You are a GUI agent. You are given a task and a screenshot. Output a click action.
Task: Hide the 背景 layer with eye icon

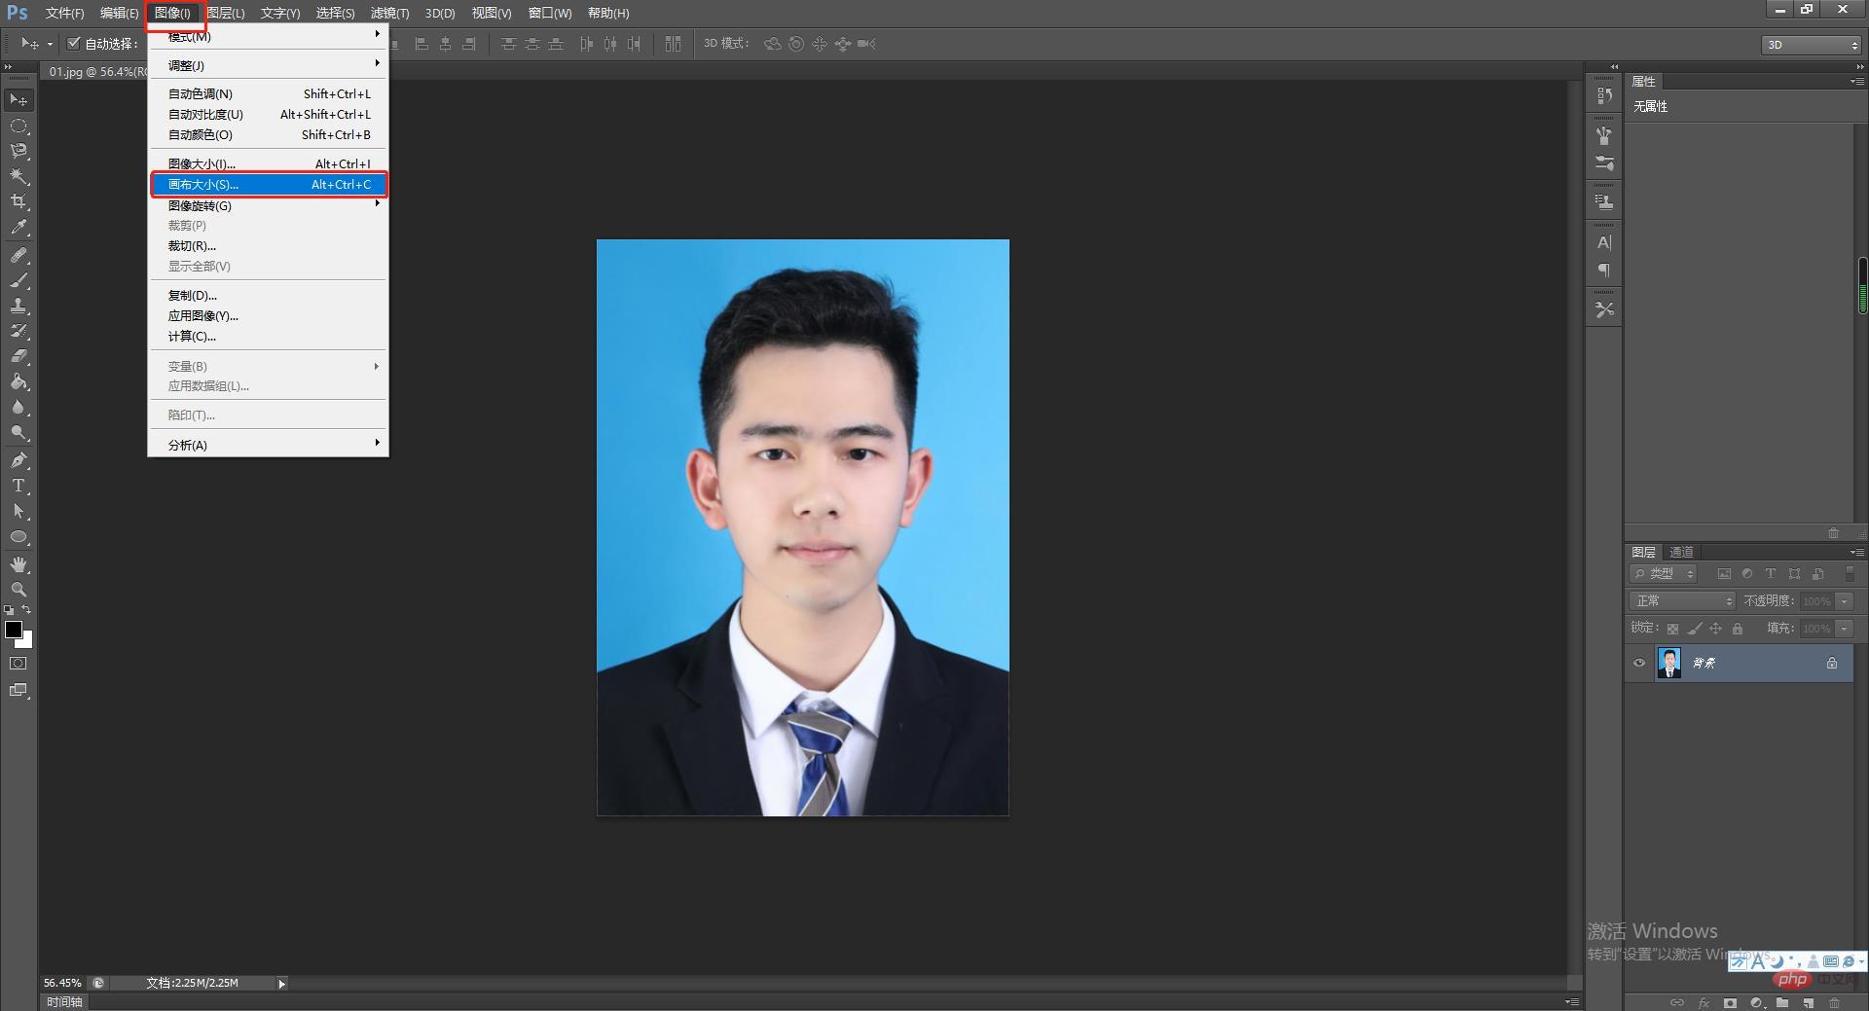point(1639,663)
